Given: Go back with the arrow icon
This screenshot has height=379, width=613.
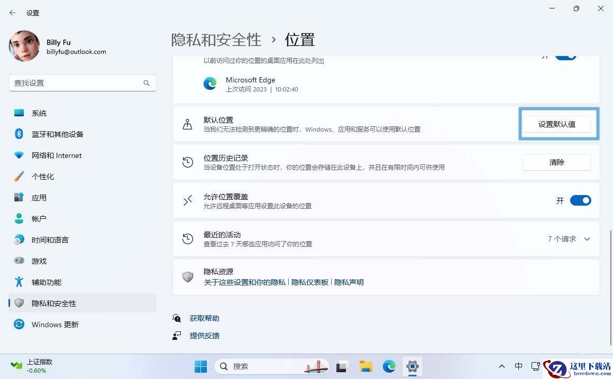Looking at the screenshot, I should pyautogui.click(x=13, y=13).
